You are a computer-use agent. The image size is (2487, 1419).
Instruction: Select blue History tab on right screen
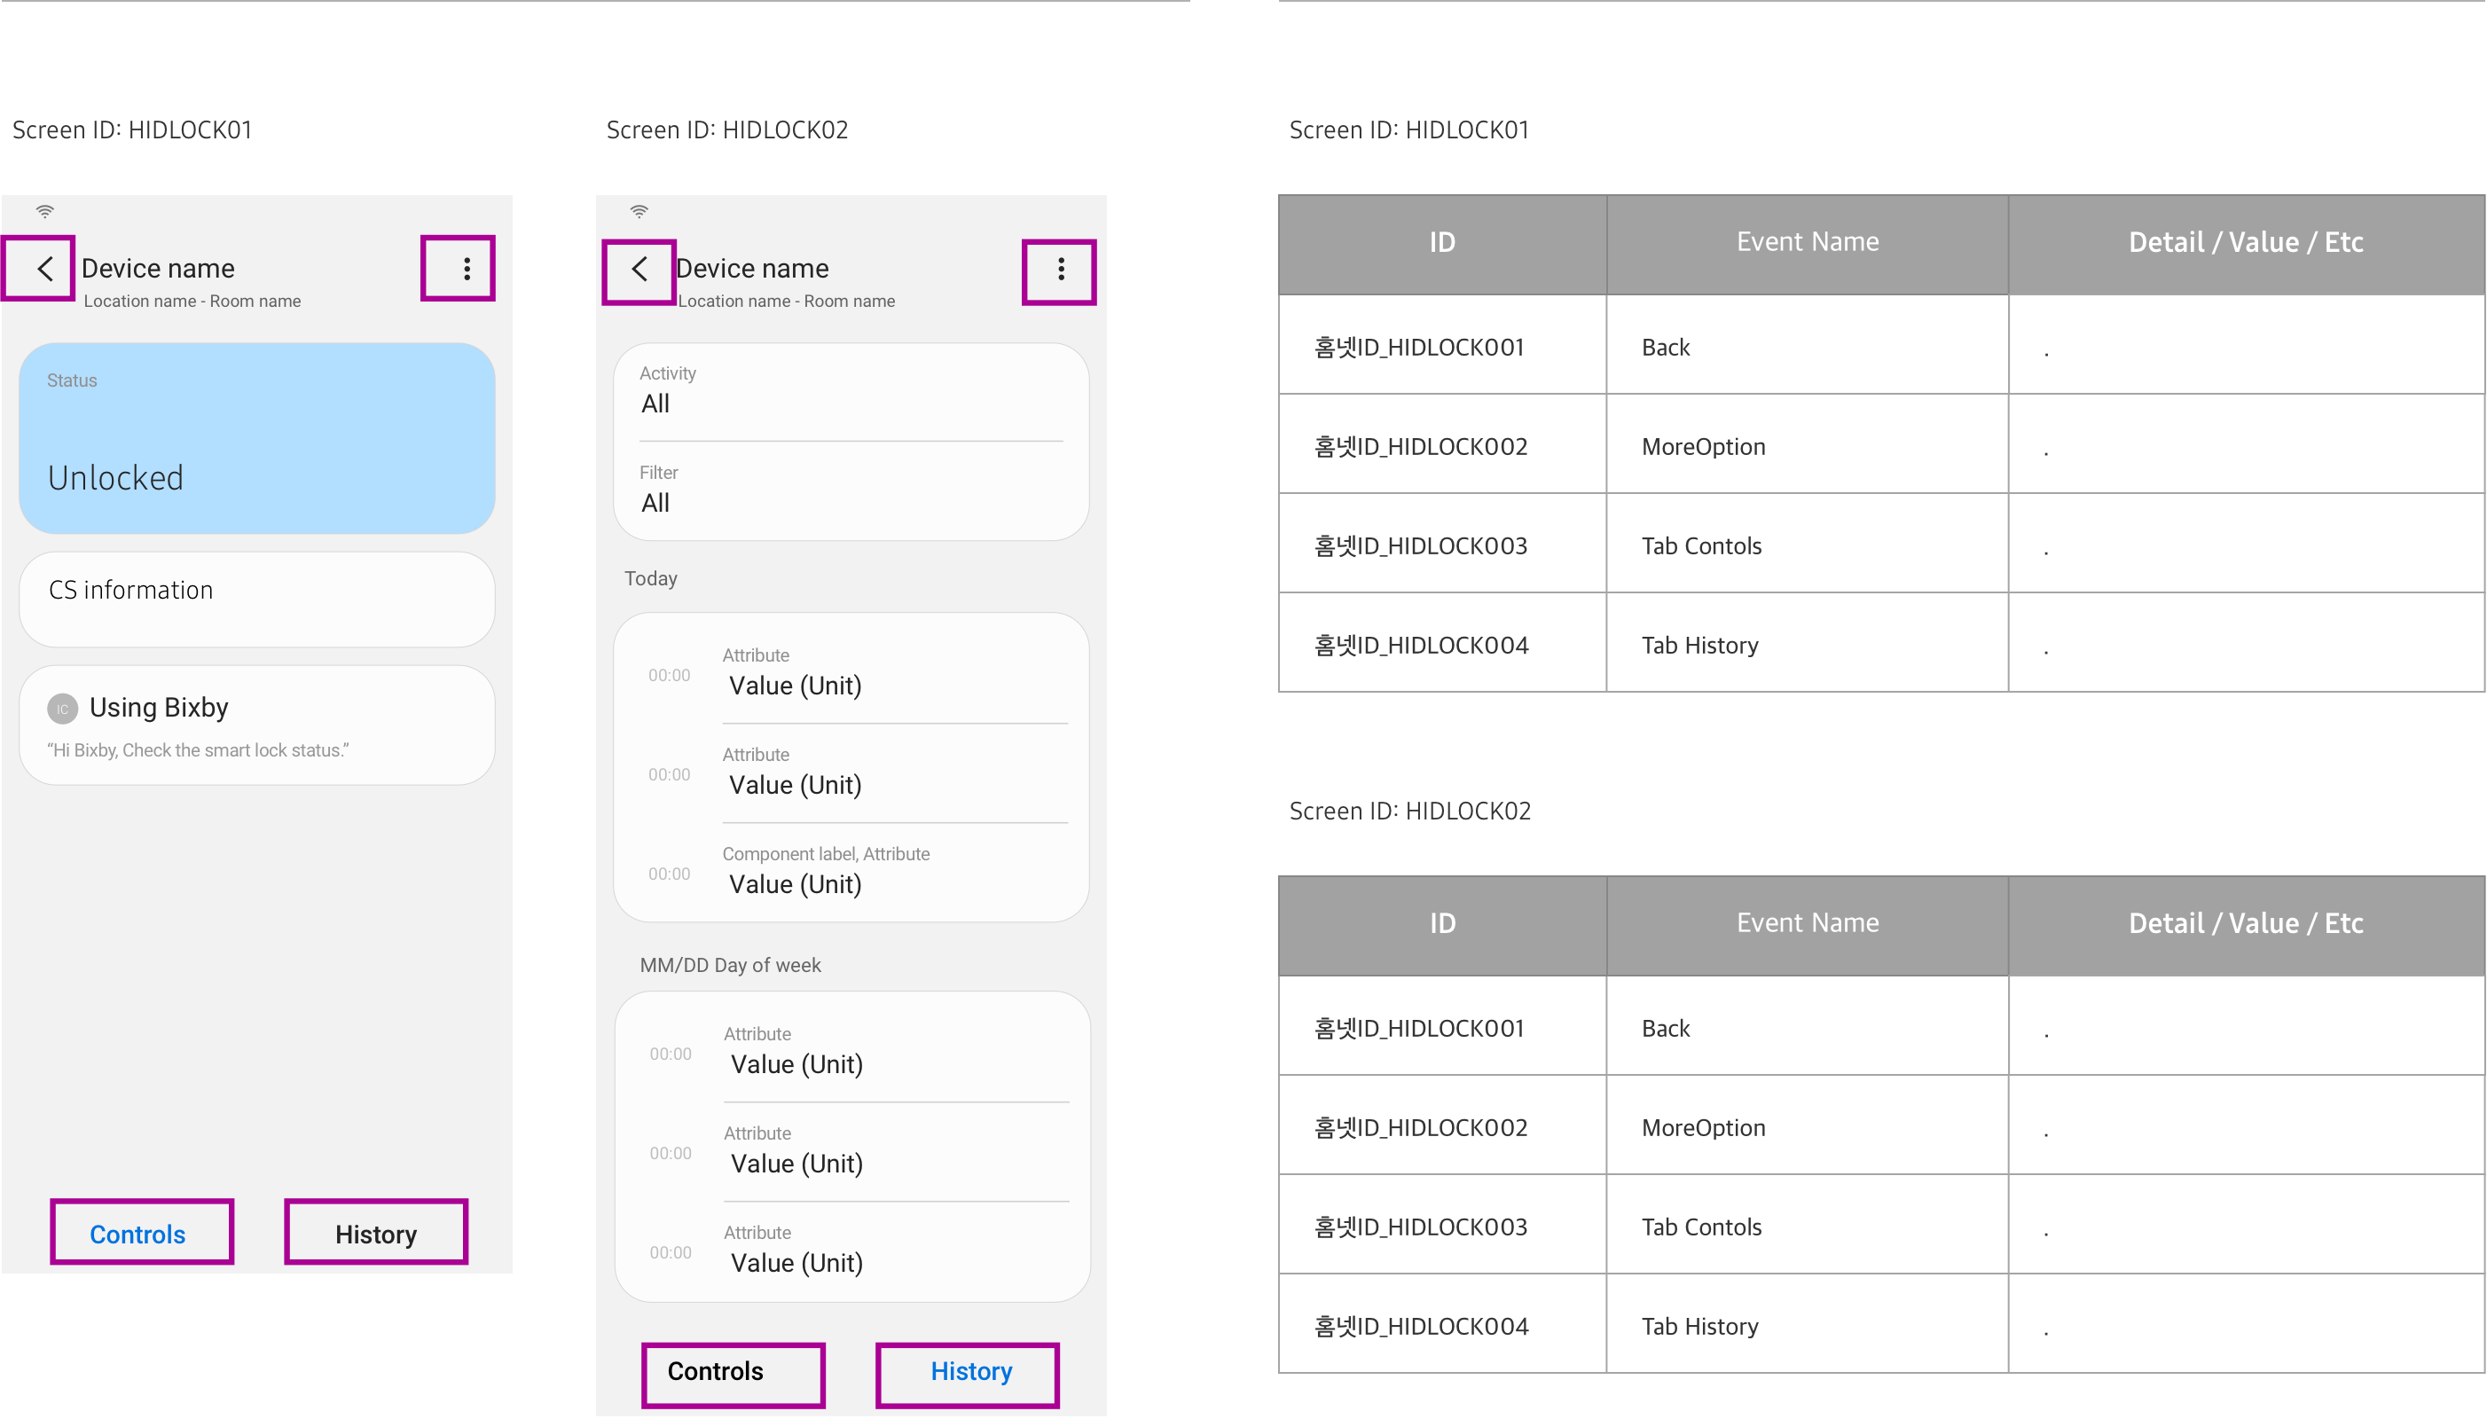pyautogui.click(x=970, y=1371)
